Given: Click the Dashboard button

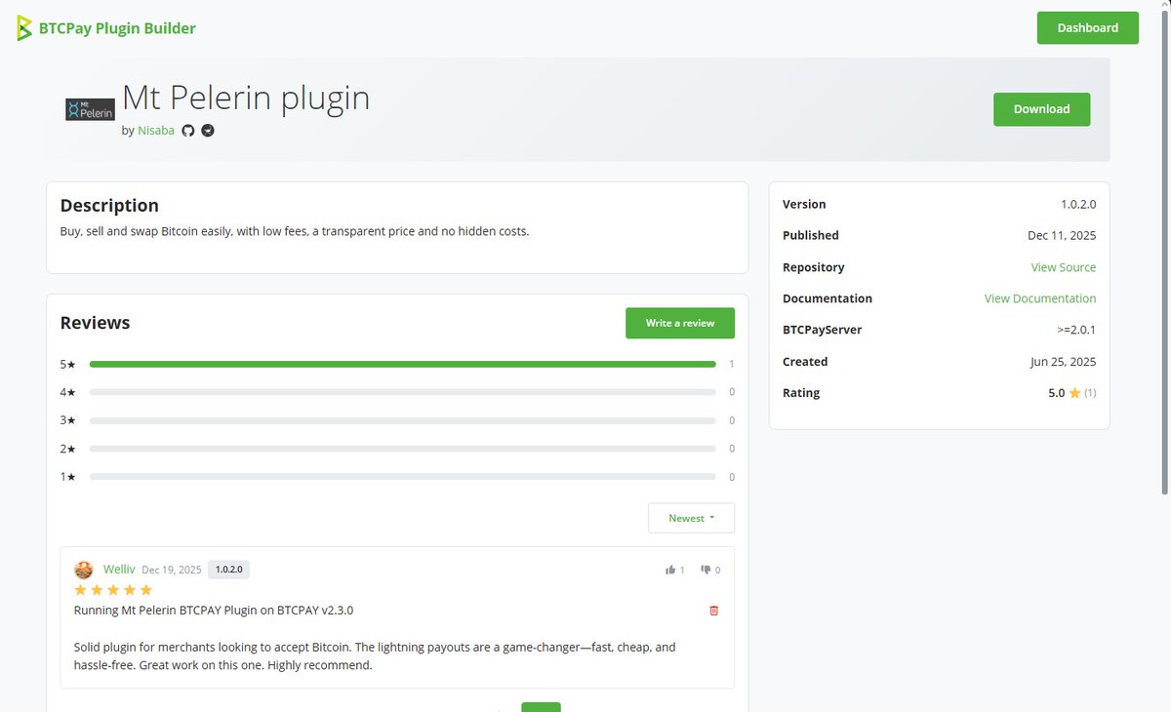Looking at the screenshot, I should pyautogui.click(x=1088, y=28).
